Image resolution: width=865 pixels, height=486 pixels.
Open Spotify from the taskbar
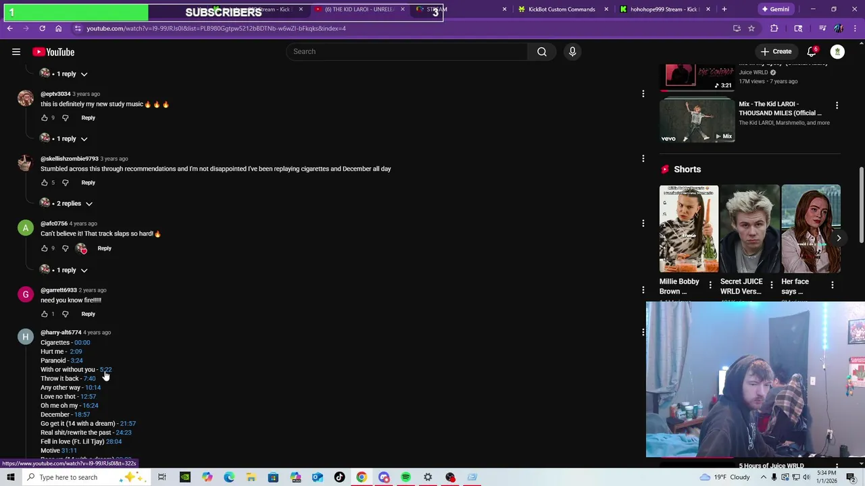[x=405, y=477]
